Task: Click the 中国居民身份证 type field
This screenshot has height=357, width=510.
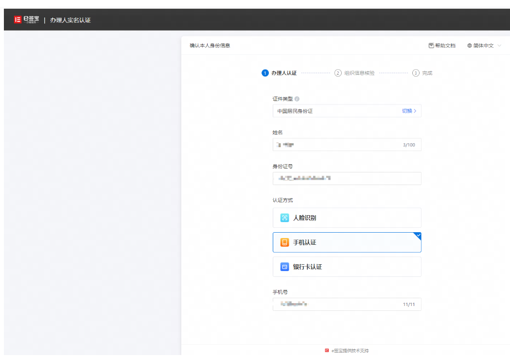Action: tap(347, 111)
